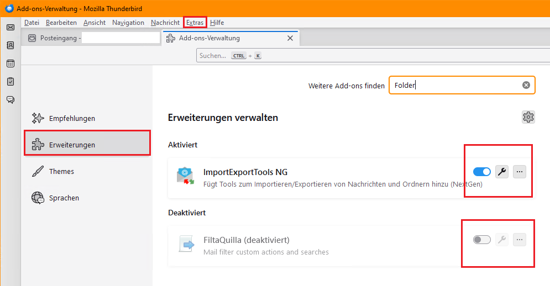Click the FiltaQuilla add-on icon

186,243
